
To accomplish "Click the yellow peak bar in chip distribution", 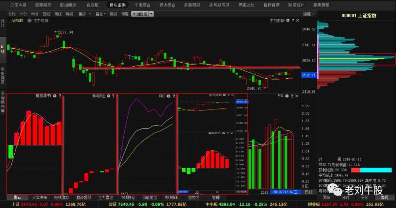I will coord(352,59).
